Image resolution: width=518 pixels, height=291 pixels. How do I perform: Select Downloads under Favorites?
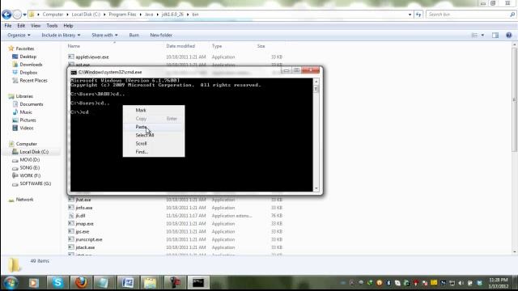31,65
